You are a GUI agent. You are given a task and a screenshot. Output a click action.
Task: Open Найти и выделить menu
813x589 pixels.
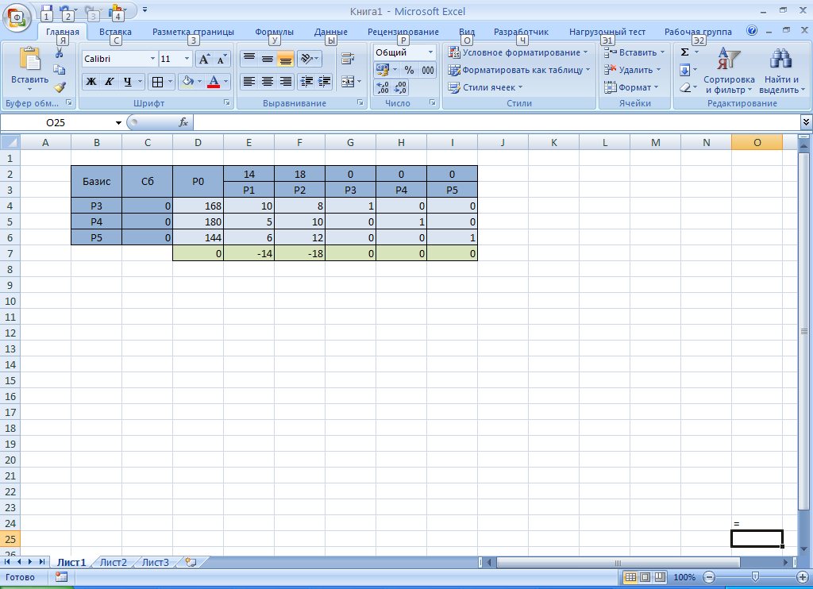pyautogui.click(x=781, y=71)
